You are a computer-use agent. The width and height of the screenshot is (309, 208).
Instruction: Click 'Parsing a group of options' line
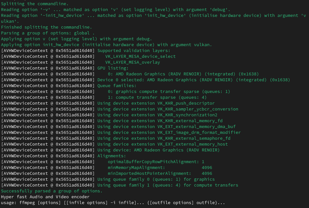pos(48,33)
